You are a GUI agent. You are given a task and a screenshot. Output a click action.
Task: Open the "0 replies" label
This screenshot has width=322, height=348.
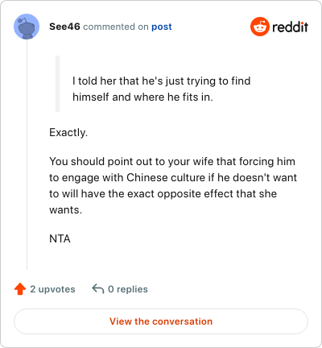click(128, 289)
